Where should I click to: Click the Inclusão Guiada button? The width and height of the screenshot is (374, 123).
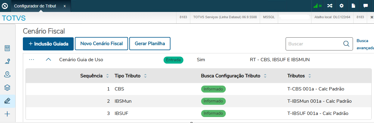pos(48,44)
